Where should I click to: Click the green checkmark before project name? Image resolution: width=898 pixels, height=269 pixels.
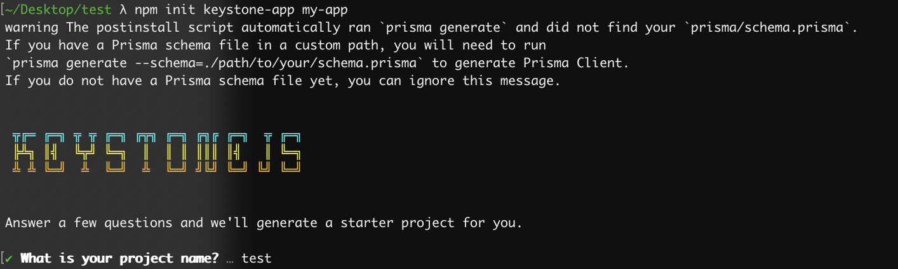pyautogui.click(x=9, y=258)
